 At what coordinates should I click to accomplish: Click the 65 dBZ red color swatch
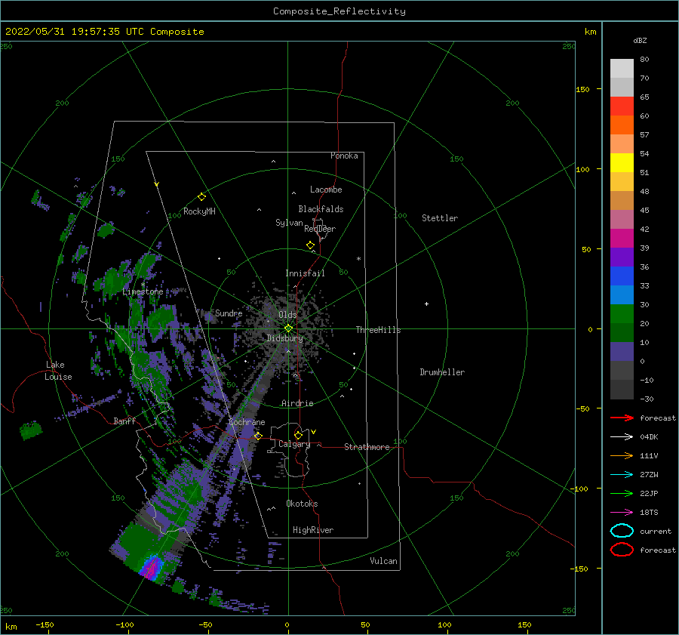tap(622, 106)
